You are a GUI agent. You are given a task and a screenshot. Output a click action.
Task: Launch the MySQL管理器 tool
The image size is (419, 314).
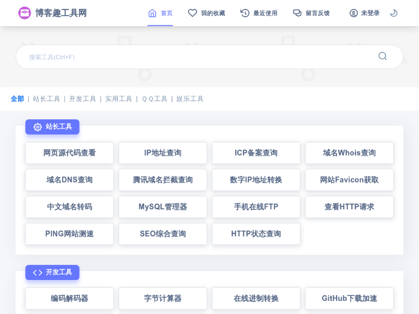coord(163,207)
